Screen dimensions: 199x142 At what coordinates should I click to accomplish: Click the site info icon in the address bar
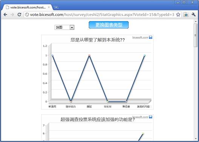pos(27,15)
